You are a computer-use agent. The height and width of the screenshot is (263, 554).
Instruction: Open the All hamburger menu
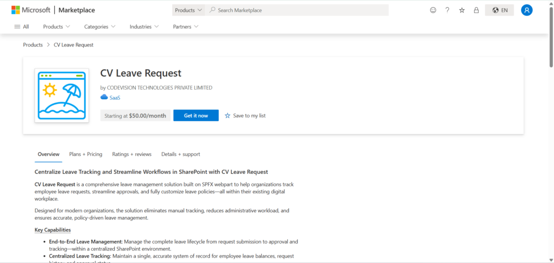[22, 26]
